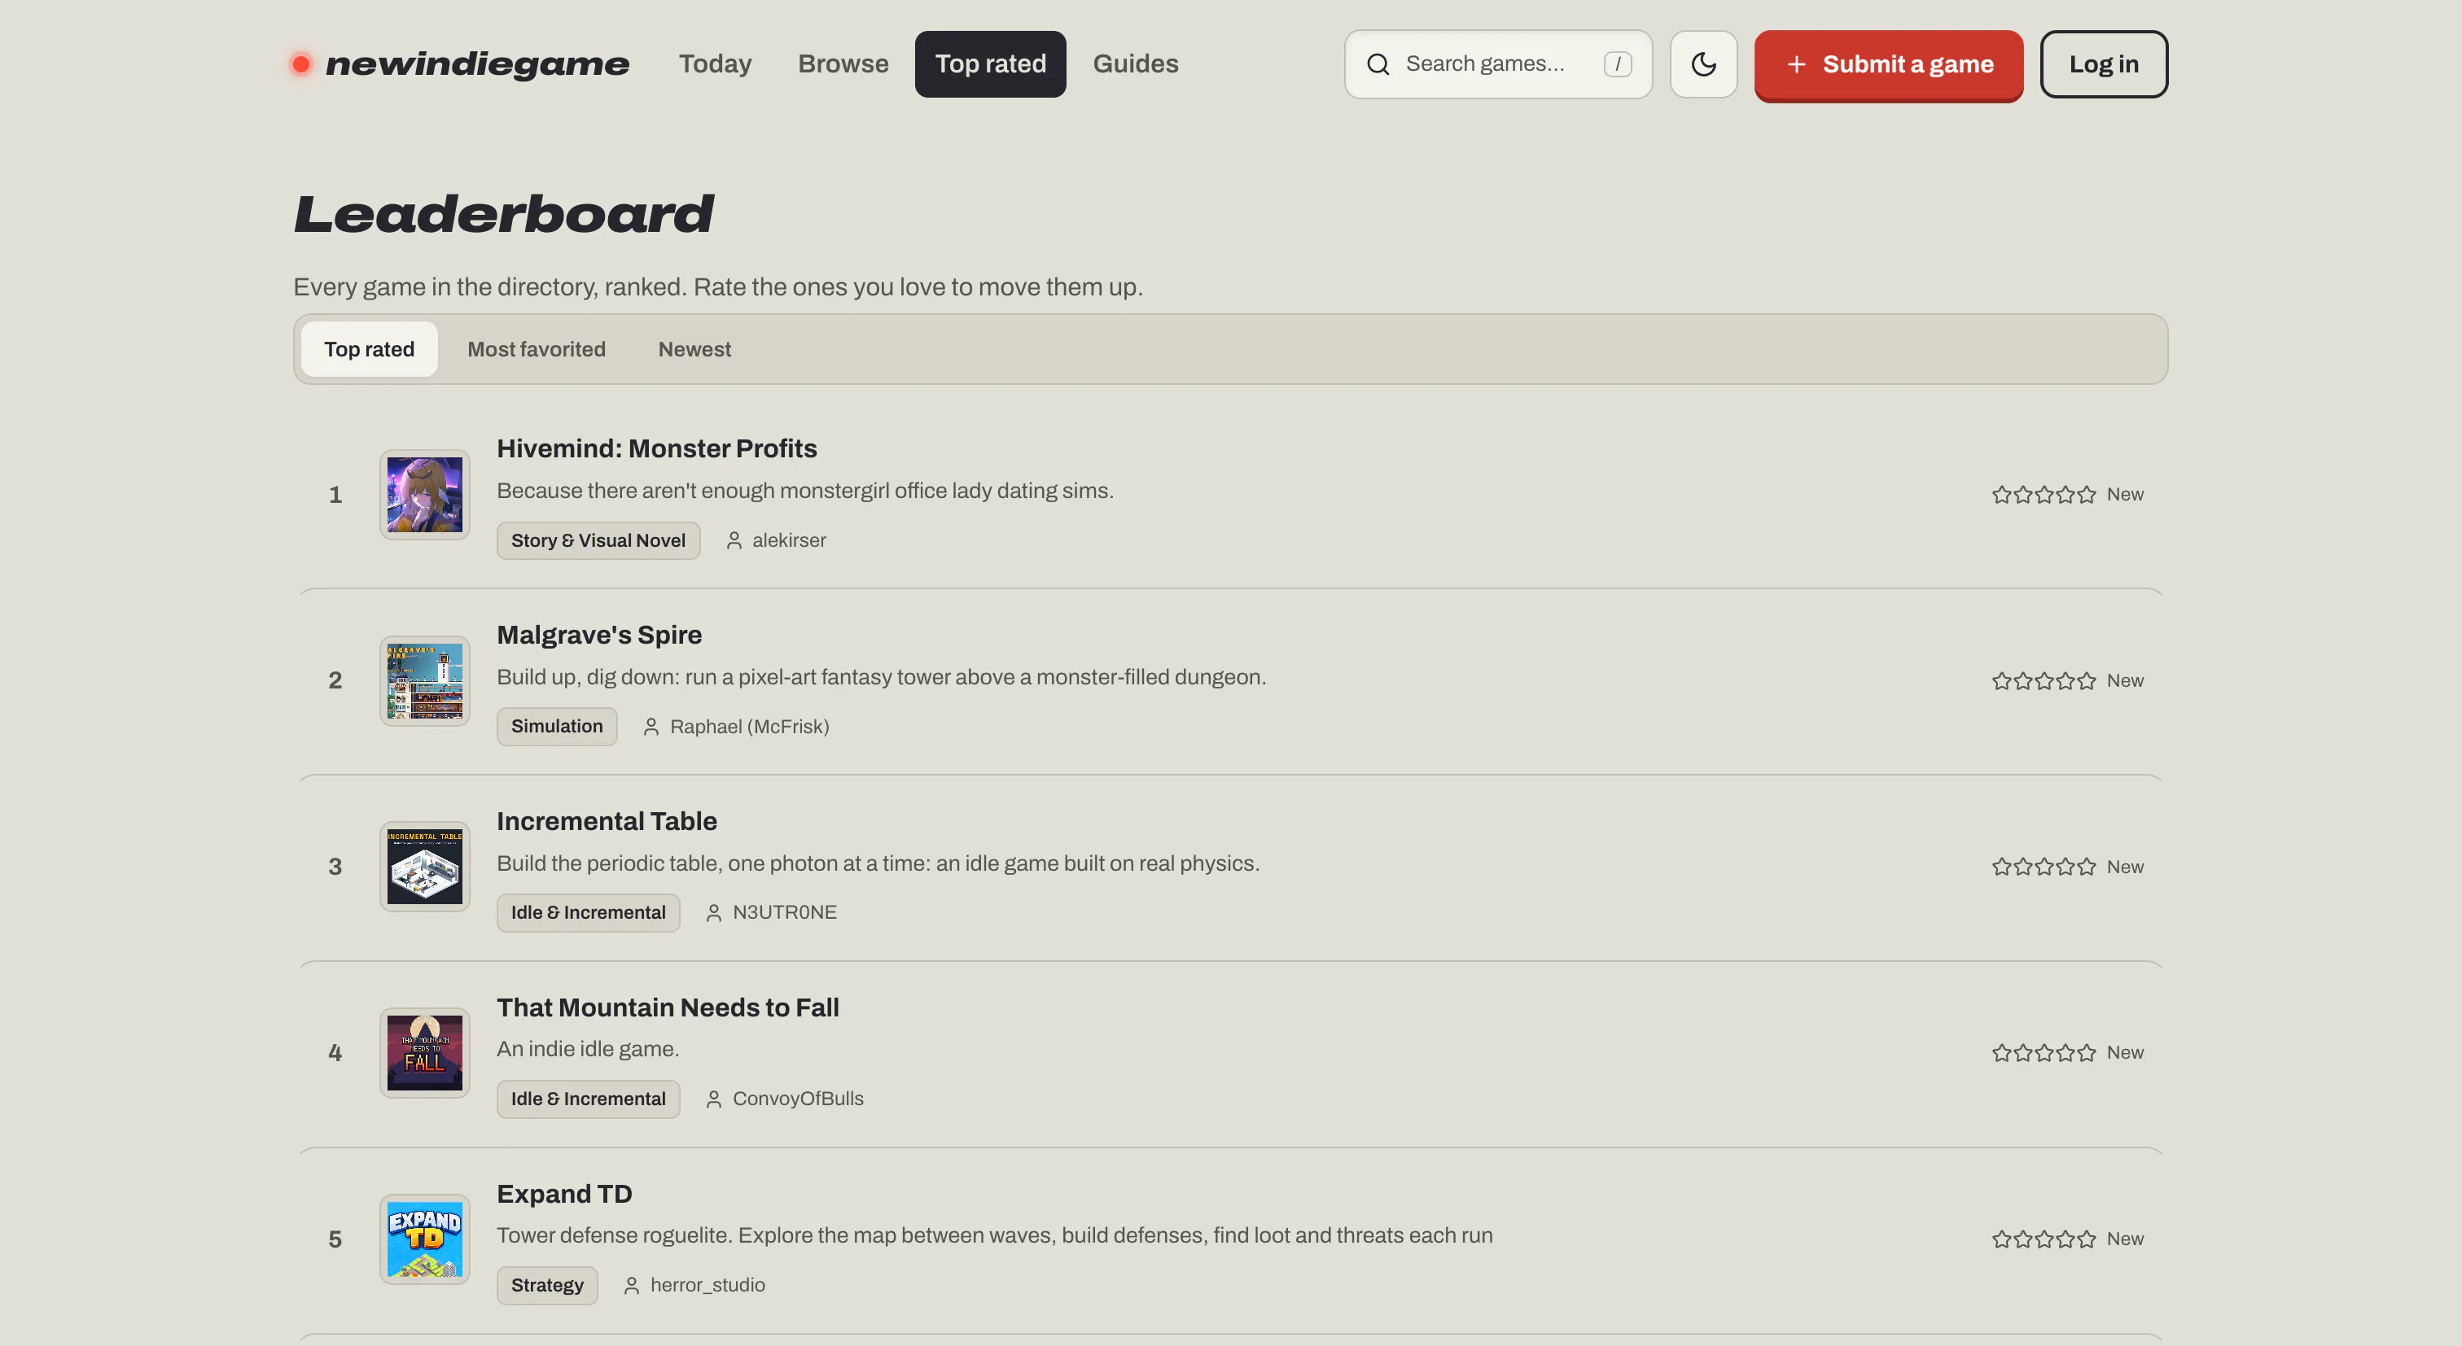Screen dimensions: 2462x1346
Task: Click the user icon beside alekirser
Action: point(734,540)
